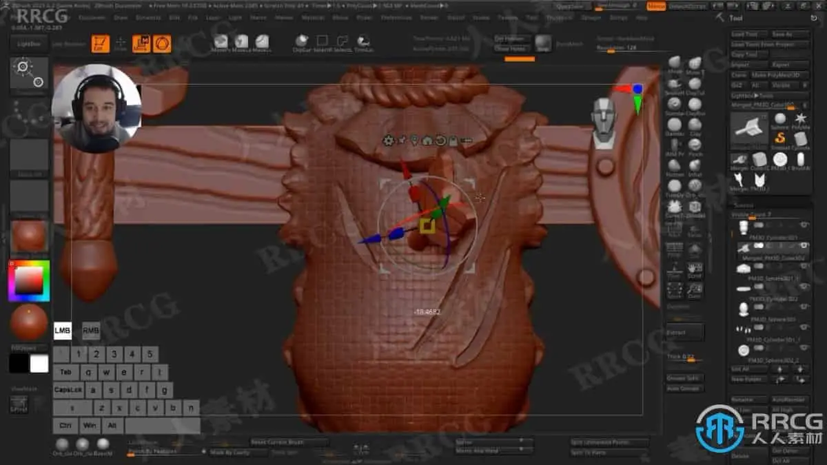Open the Stroke menu
This screenshot has height=465, width=827.
(481, 18)
